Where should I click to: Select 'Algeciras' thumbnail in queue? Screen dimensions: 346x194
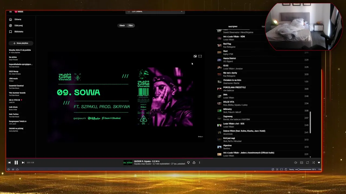coord(219,147)
